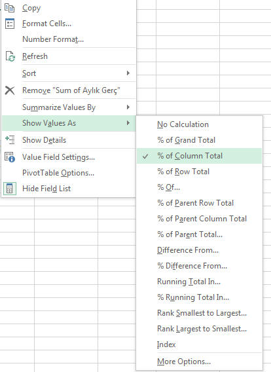Uncheck the % of Column Total checkmark
Image resolution: width=271 pixels, height=372 pixels.
(x=145, y=156)
